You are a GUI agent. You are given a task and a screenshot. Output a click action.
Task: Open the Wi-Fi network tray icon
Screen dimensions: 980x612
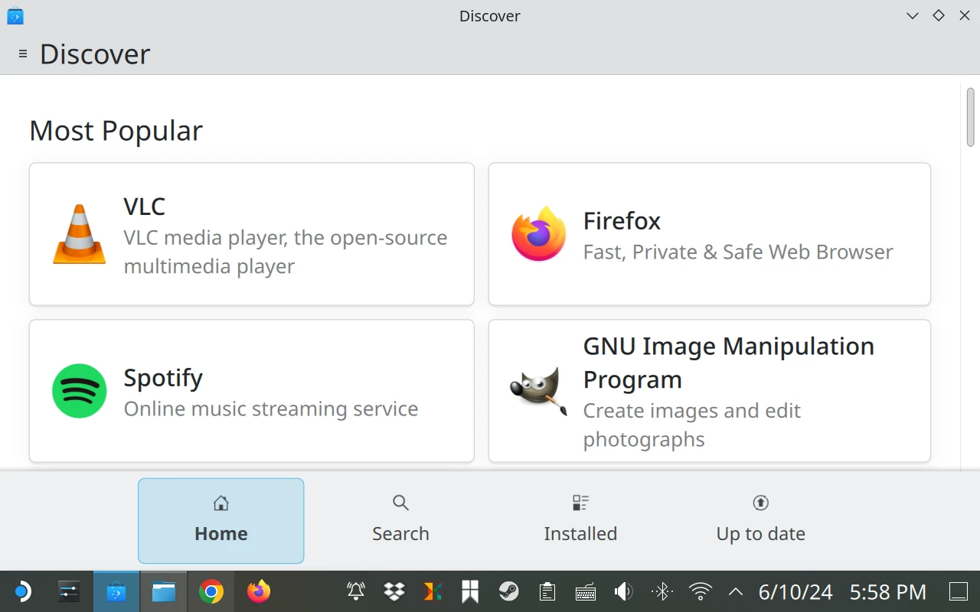tap(700, 591)
